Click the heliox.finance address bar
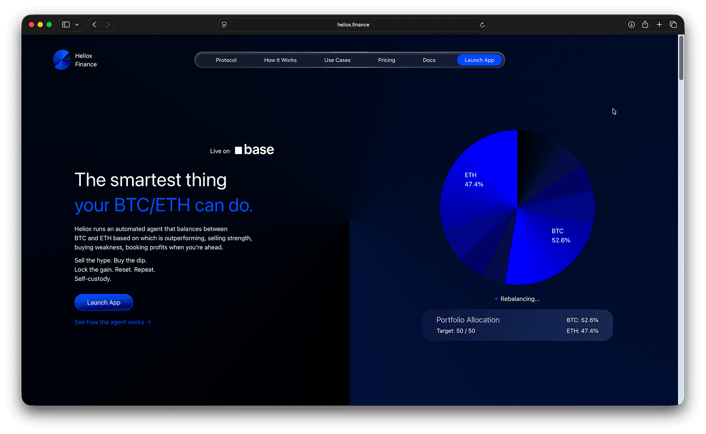 tap(353, 25)
